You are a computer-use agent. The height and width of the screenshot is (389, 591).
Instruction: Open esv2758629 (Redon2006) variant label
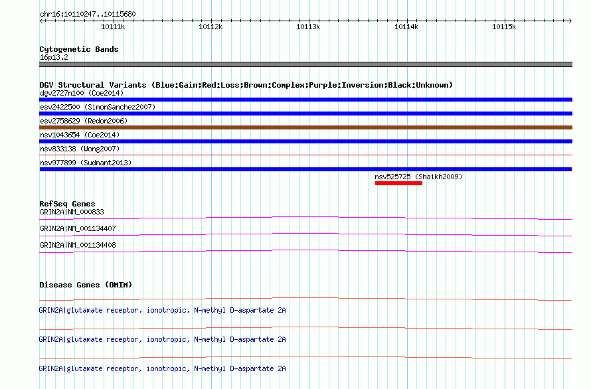point(84,121)
